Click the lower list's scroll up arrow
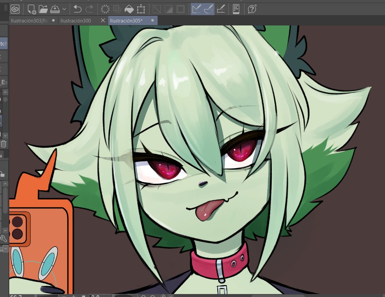385x297 pixels. [5, 184]
